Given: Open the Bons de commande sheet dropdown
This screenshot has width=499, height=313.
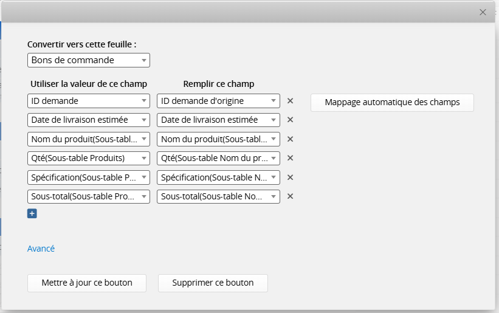Looking at the screenshot, I should coord(89,60).
